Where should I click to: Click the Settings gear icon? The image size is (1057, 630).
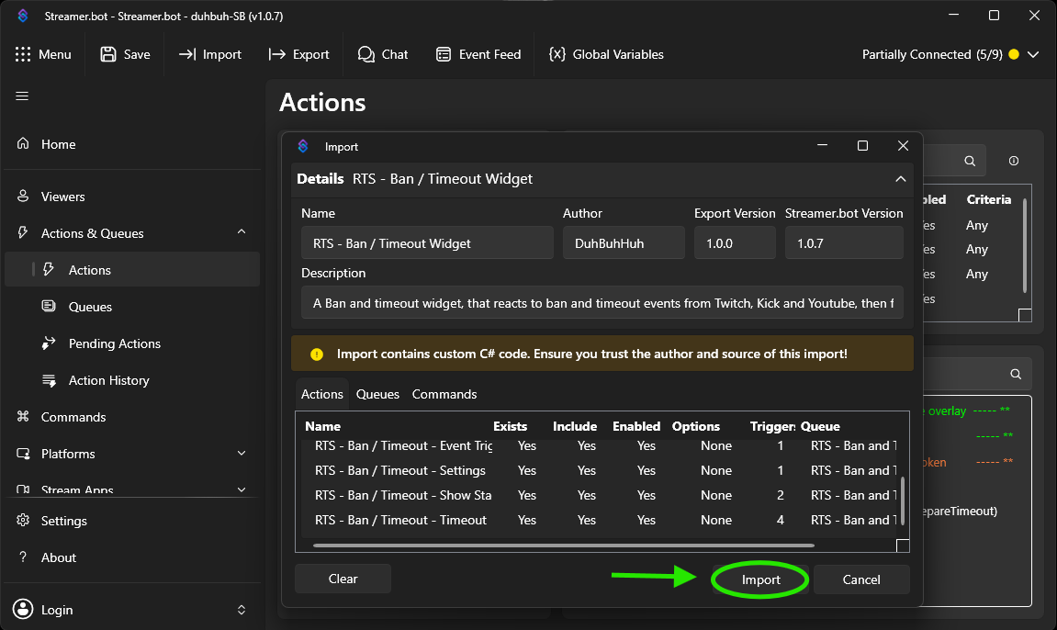[23, 520]
